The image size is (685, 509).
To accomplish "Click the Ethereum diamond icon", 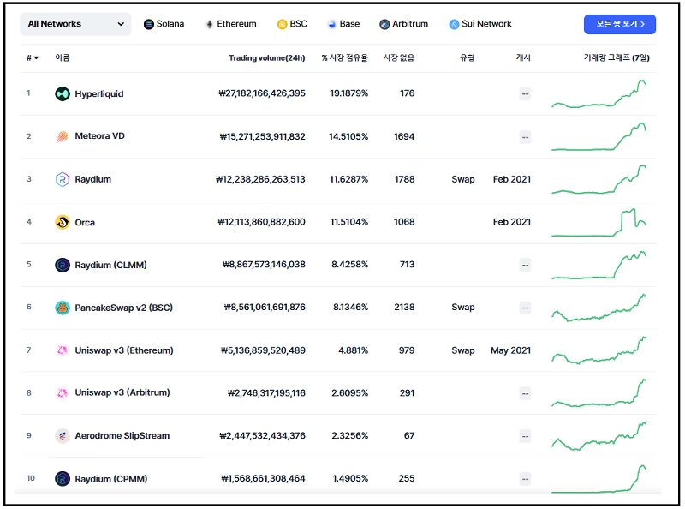I will (x=209, y=25).
